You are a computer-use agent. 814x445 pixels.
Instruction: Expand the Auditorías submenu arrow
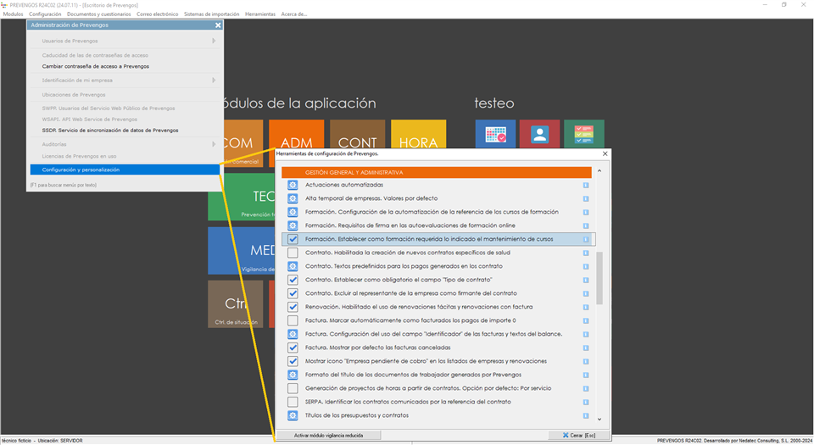tap(214, 144)
